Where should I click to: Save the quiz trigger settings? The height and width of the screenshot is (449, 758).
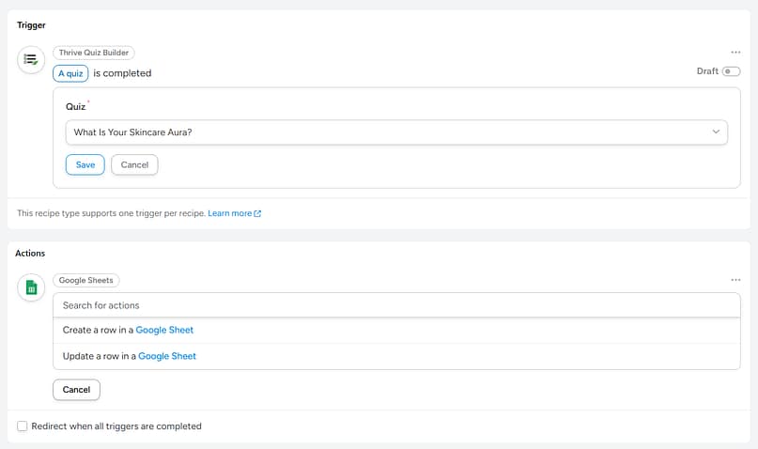(x=85, y=164)
